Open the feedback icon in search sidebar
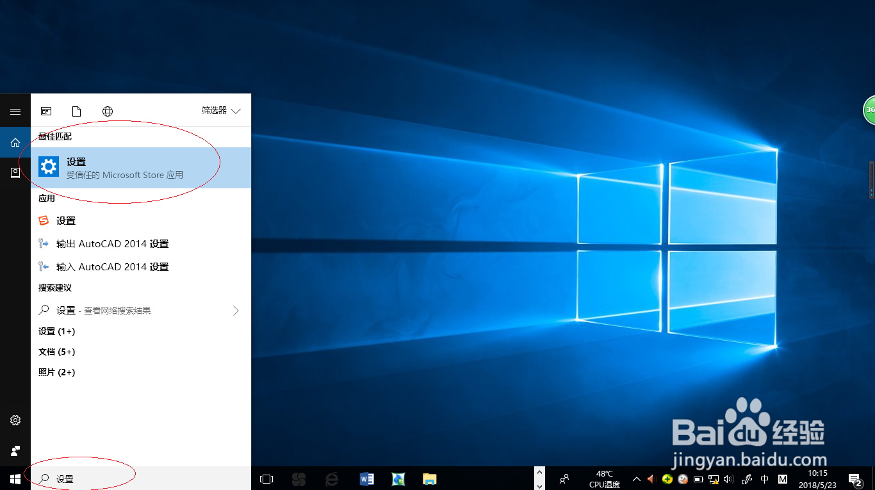 click(15, 450)
